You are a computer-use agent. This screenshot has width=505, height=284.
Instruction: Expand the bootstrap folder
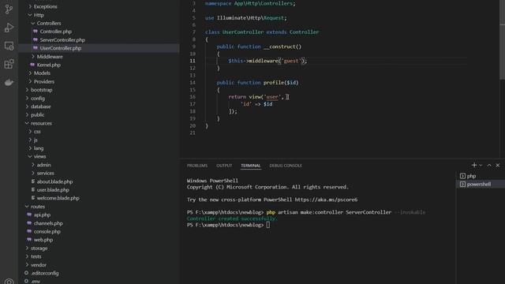point(42,90)
